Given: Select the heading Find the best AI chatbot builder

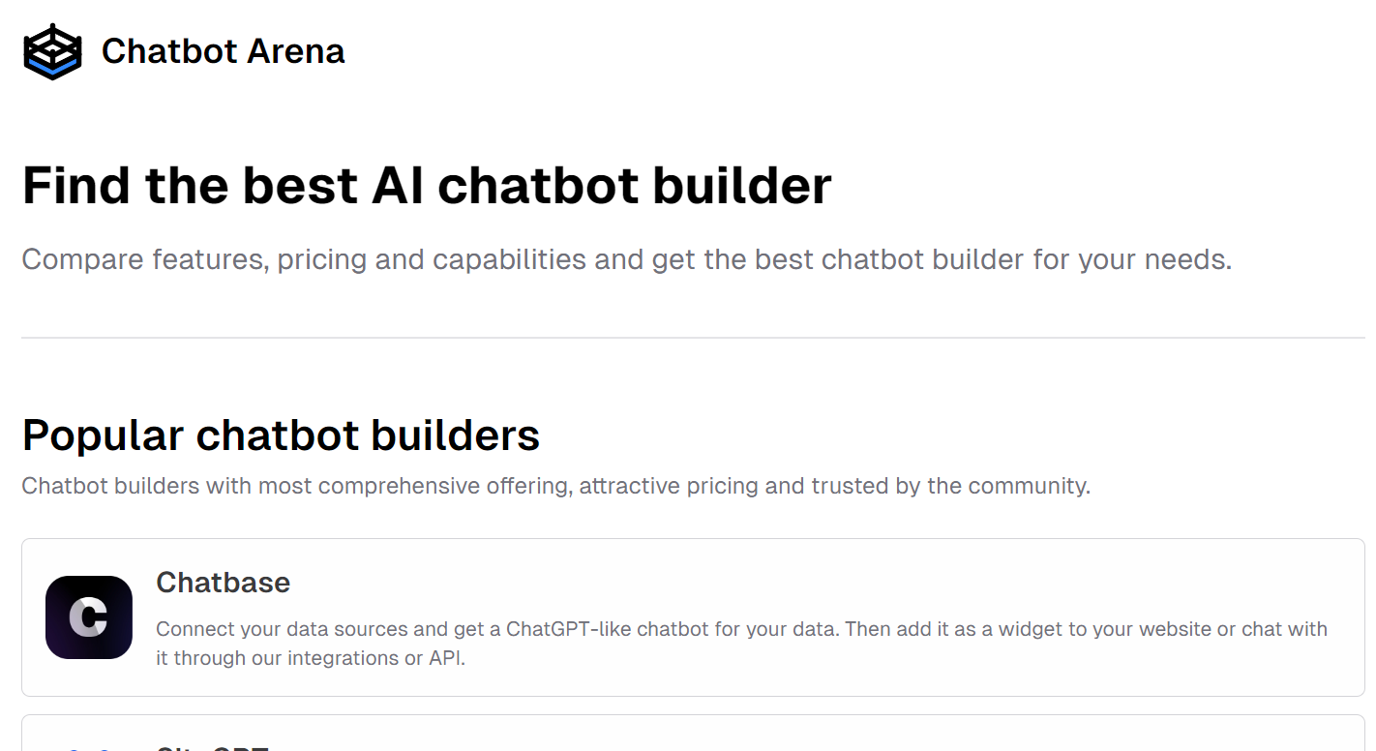Looking at the screenshot, I should click(x=427, y=186).
